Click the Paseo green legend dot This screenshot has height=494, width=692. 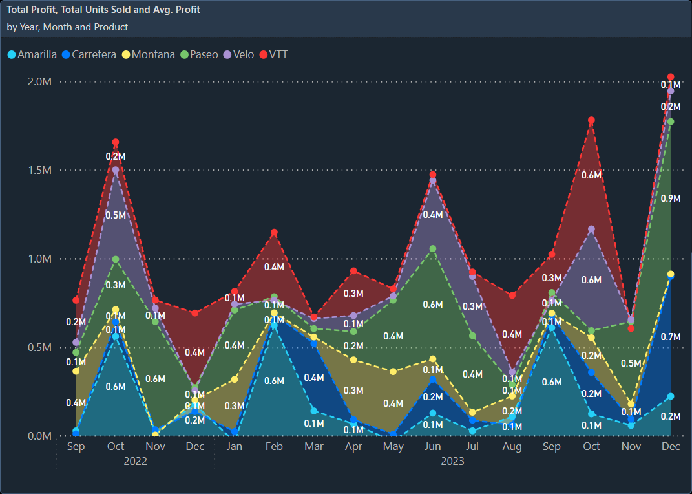[185, 54]
